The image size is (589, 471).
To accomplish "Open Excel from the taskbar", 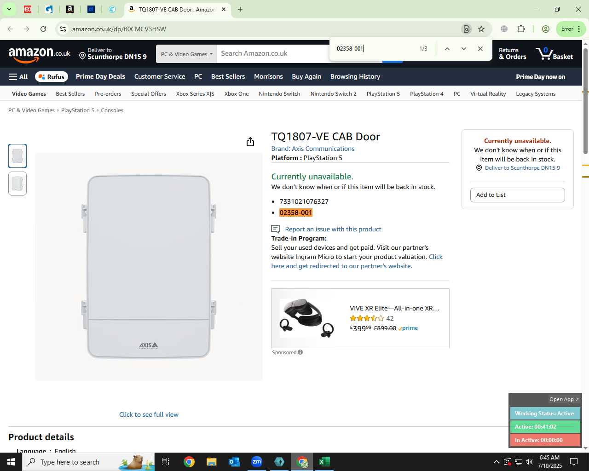I will 324,462.
